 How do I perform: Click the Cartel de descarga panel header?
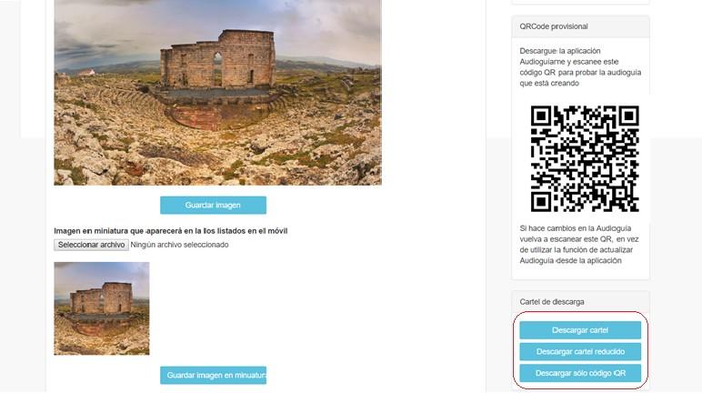coord(580,302)
